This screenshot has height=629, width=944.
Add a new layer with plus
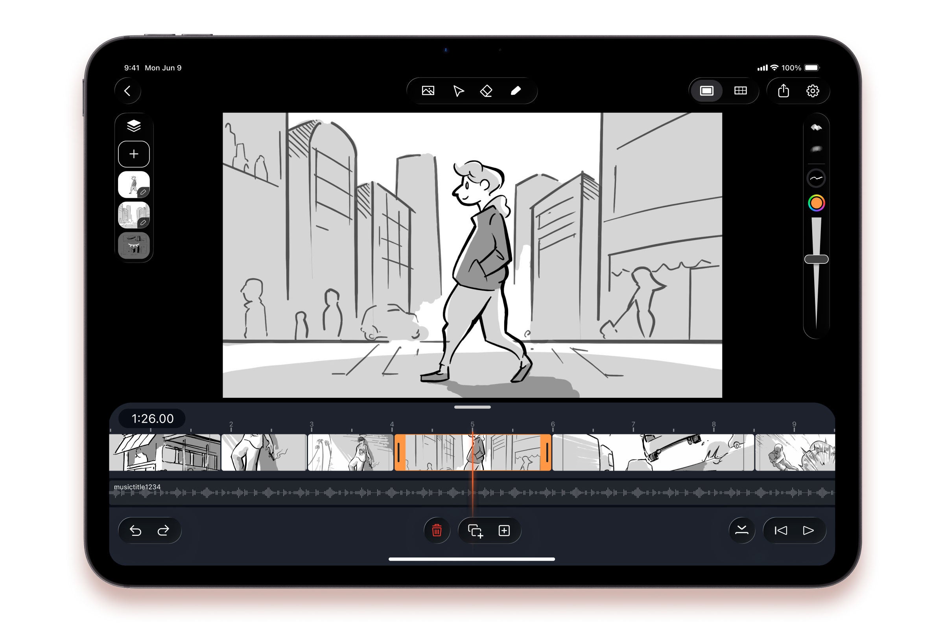coord(134,154)
